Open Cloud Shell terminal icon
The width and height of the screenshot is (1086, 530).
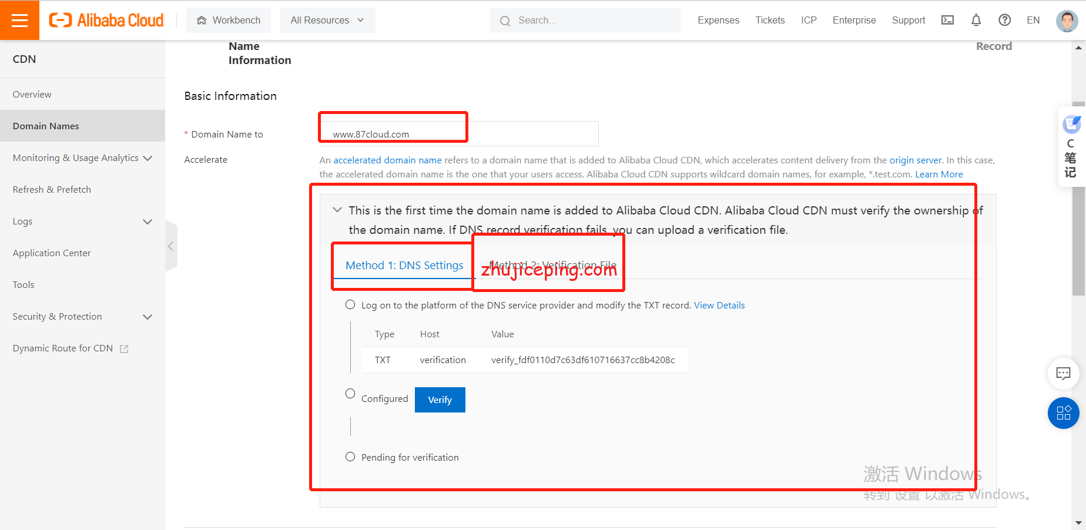click(947, 20)
